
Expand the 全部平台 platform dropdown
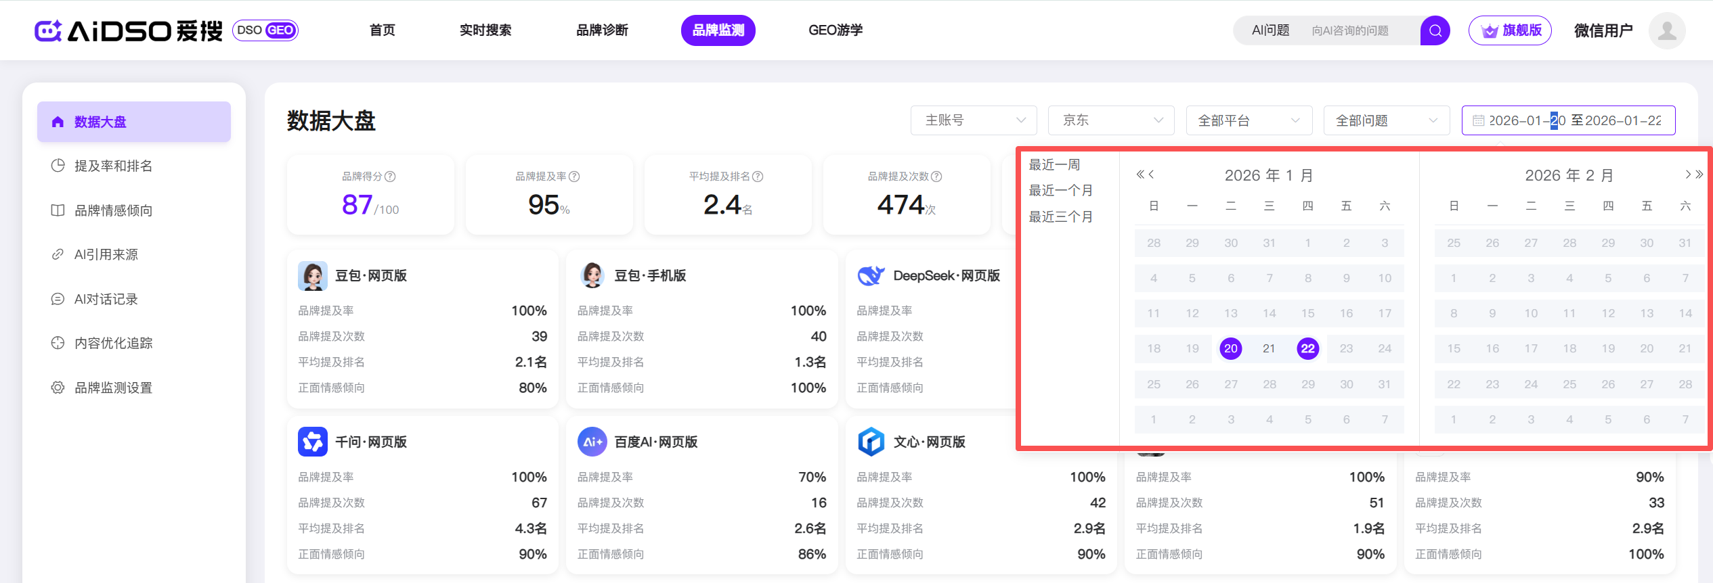1249,120
